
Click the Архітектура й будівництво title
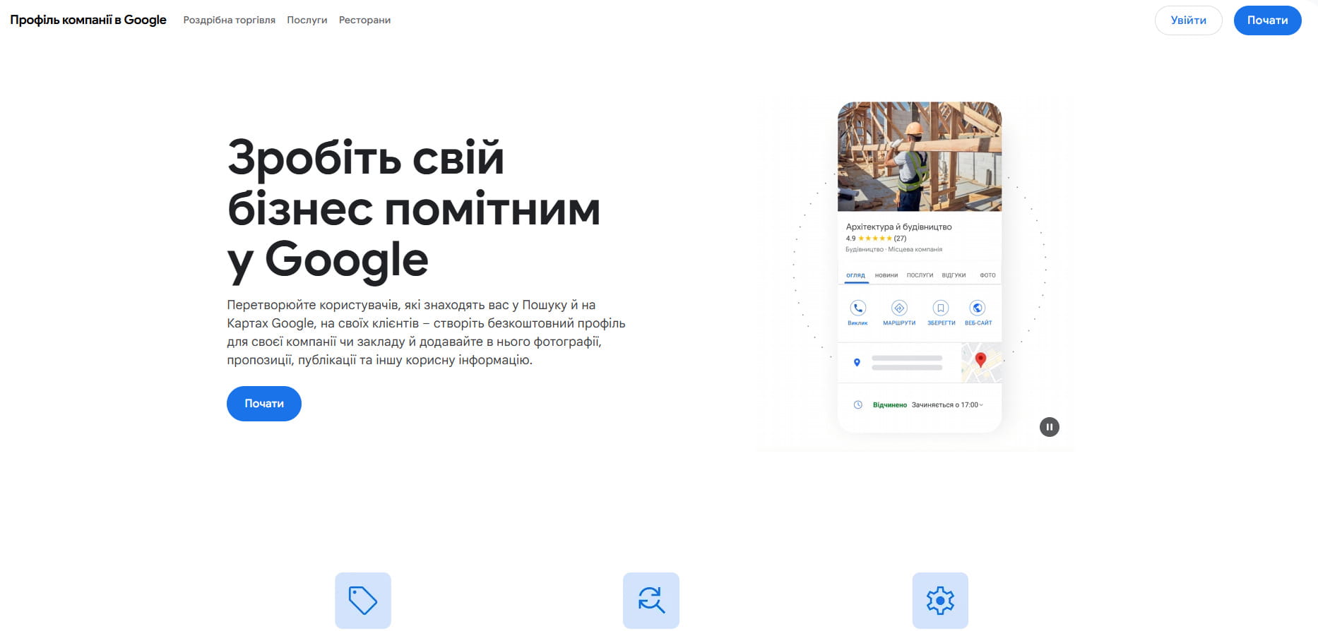coord(898,227)
